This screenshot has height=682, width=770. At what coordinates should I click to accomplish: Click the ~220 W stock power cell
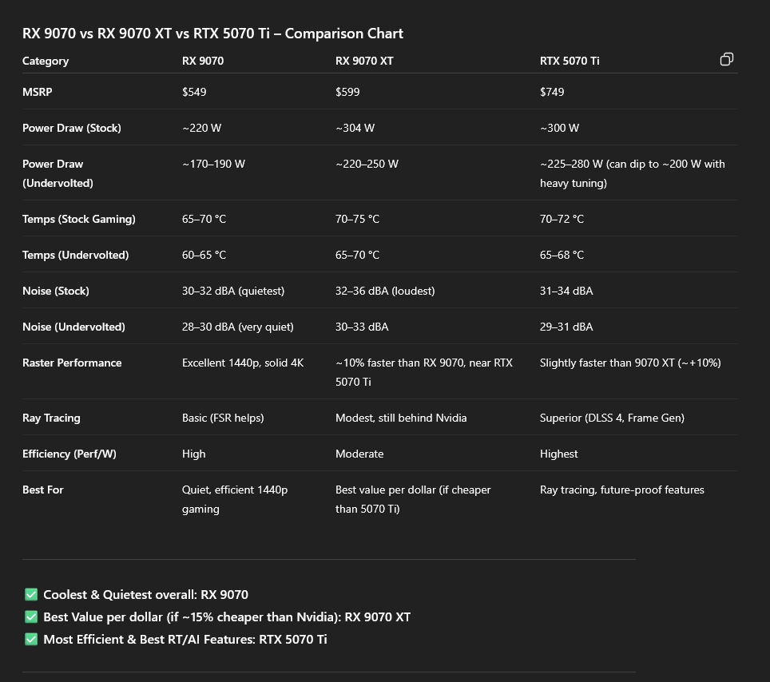[x=202, y=128]
